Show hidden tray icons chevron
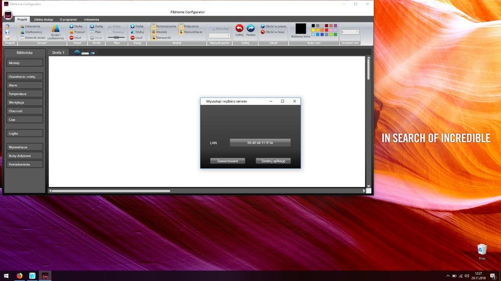The height and width of the screenshot is (281, 501). click(x=448, y=276)
